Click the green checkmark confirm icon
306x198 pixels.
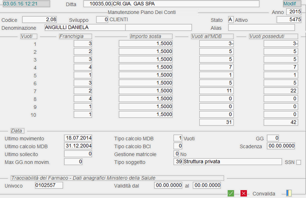tap(231, 193)
